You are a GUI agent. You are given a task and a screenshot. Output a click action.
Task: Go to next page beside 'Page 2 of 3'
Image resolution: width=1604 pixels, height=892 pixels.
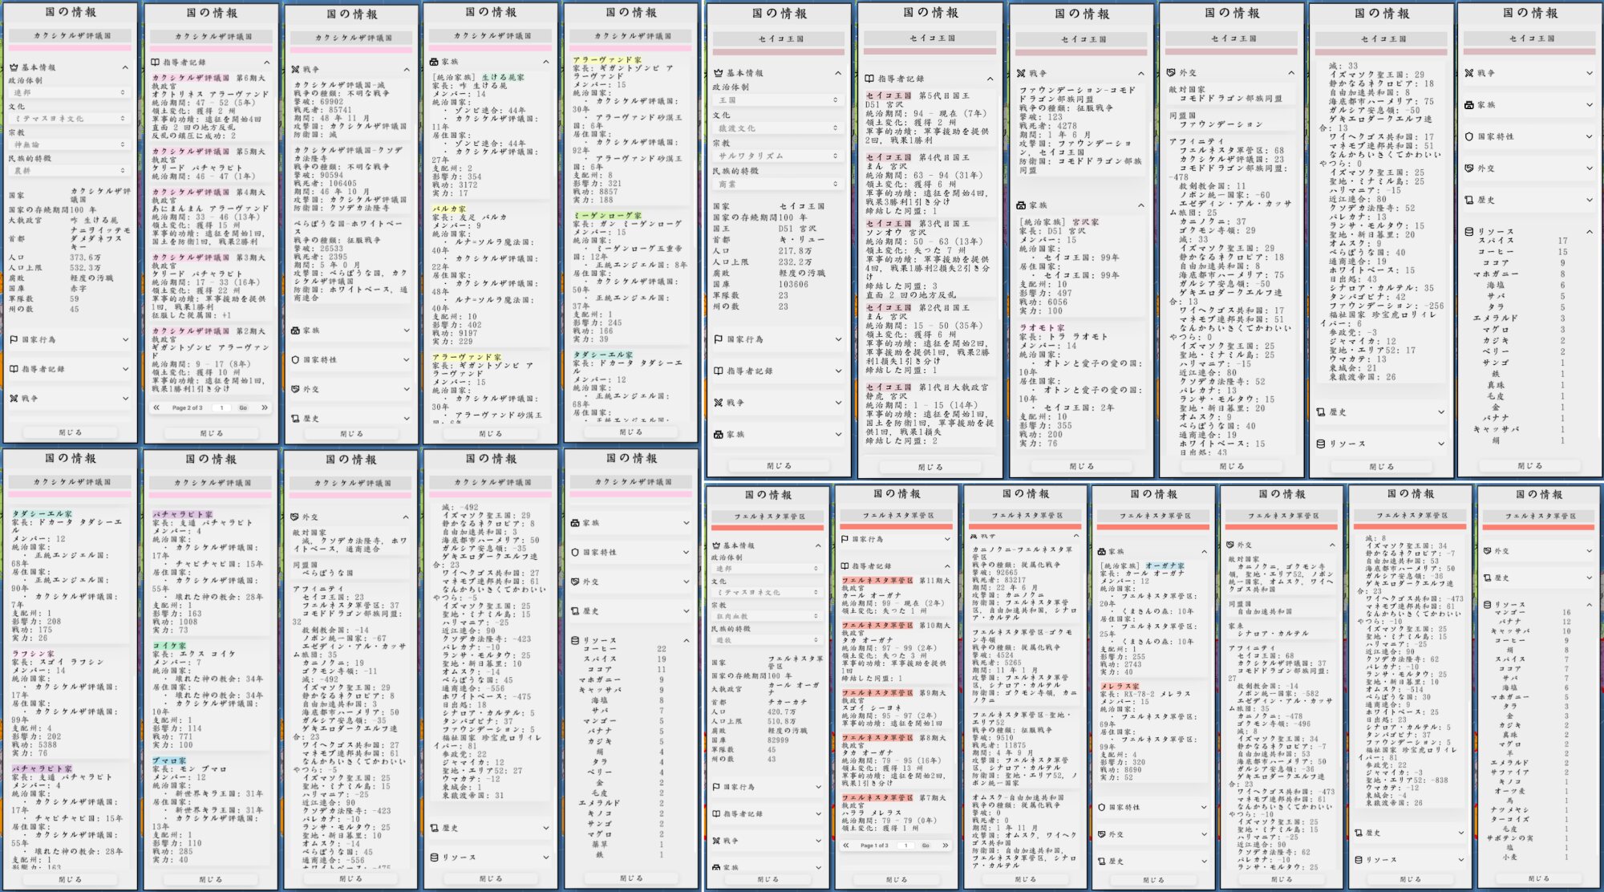[264, 407]
